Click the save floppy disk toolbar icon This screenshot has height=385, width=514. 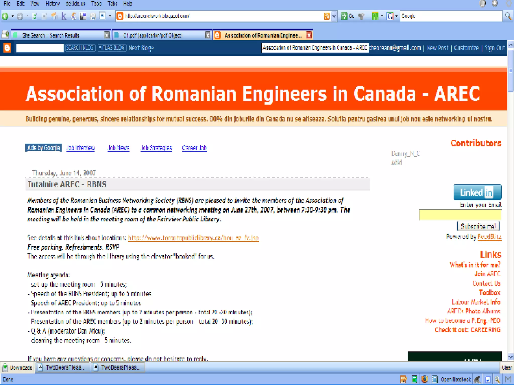point(83,16)
